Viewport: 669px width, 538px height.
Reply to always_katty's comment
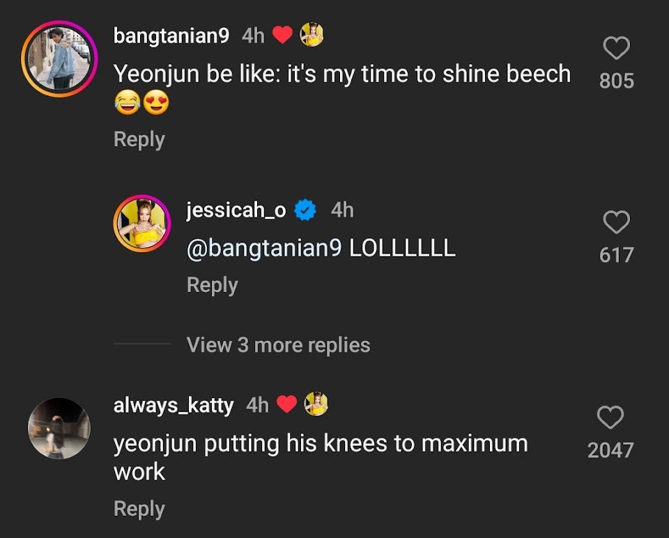click(139, 509)
